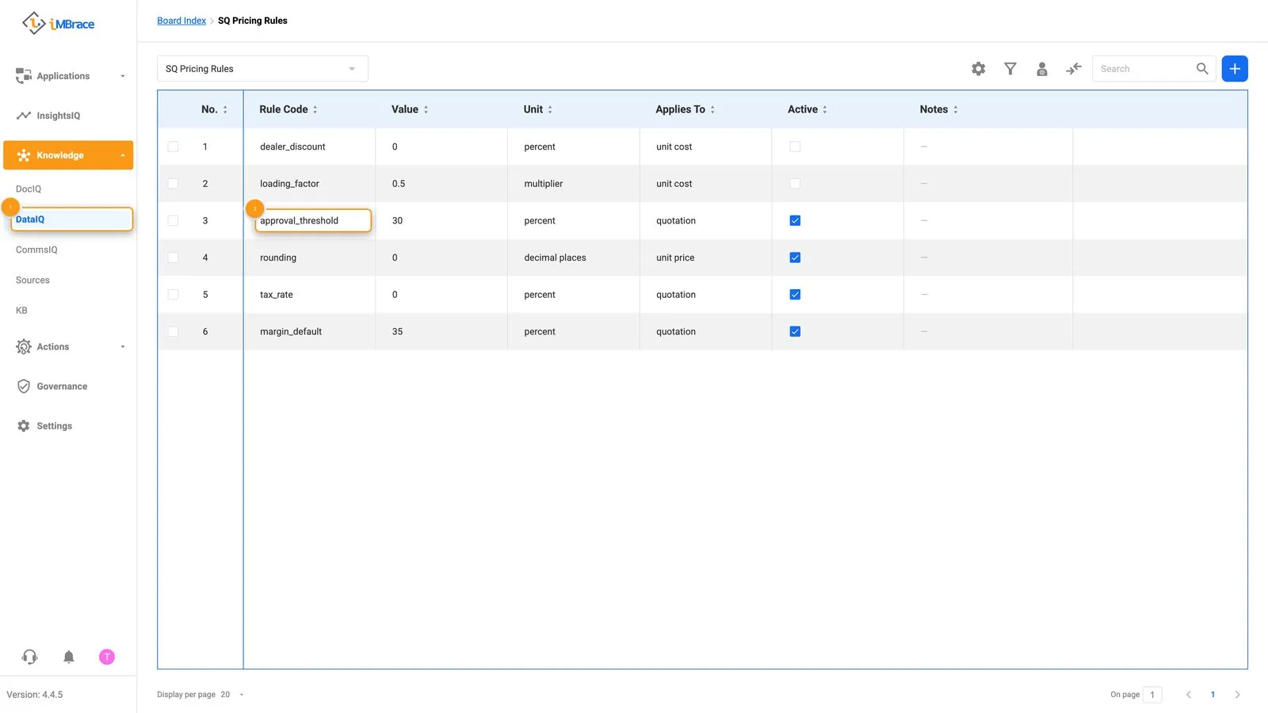Sort by Active column arrows
1268x713 pixels.
pyautogui.click(x=825, y=109)
